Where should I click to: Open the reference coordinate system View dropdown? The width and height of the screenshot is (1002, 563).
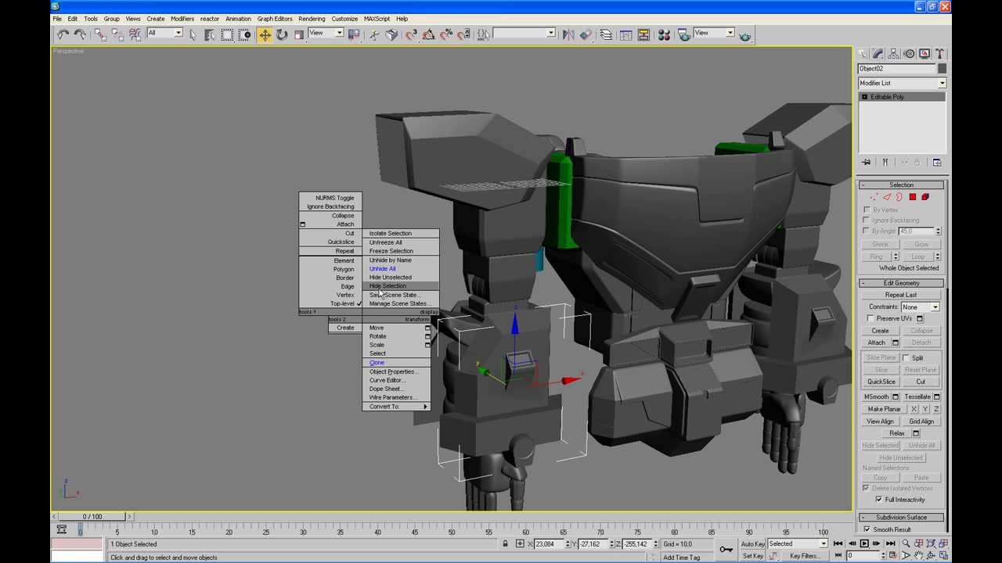326,33
